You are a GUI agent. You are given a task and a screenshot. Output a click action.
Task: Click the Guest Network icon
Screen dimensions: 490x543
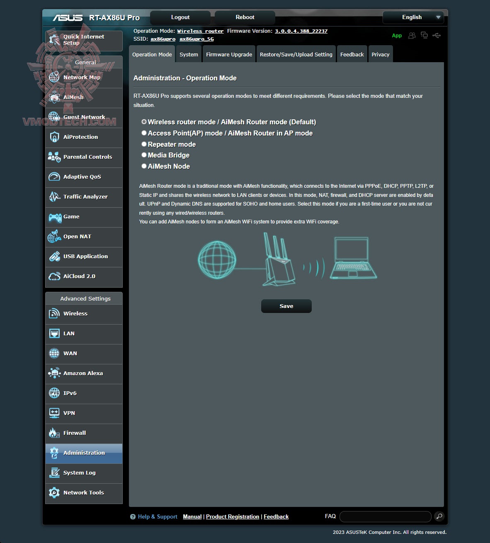(x=54, y=117)
